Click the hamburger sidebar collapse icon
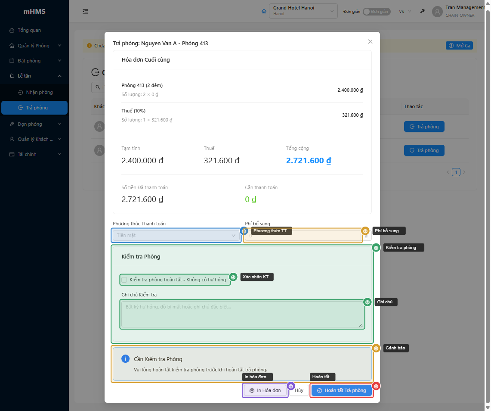The width and height of the screenshot is (491, 411). [85, 12]
